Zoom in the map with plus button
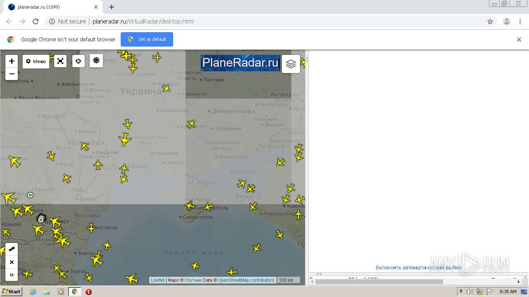The width and height of the screenshot is (529, 297). 12,61
